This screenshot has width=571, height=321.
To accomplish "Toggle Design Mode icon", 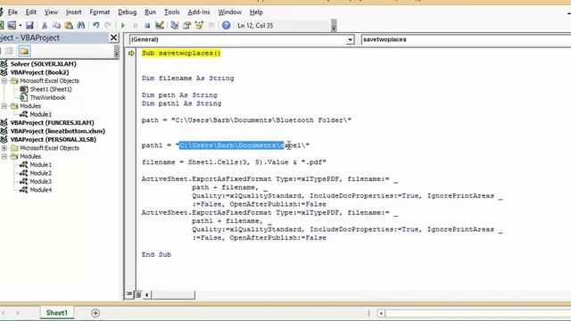I will pyautogui.click(x=160, y=25).
